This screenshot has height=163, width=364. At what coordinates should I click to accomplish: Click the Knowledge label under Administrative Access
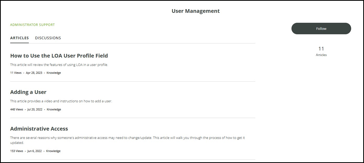[x=53, y=151]
